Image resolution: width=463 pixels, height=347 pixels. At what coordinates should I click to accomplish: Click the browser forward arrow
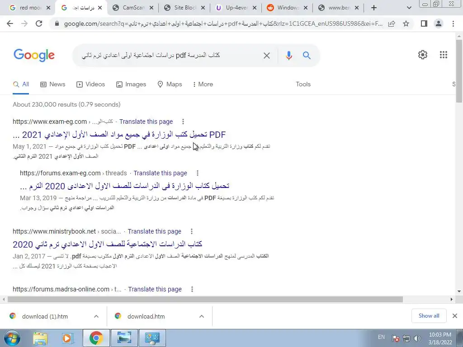[24, 23]
